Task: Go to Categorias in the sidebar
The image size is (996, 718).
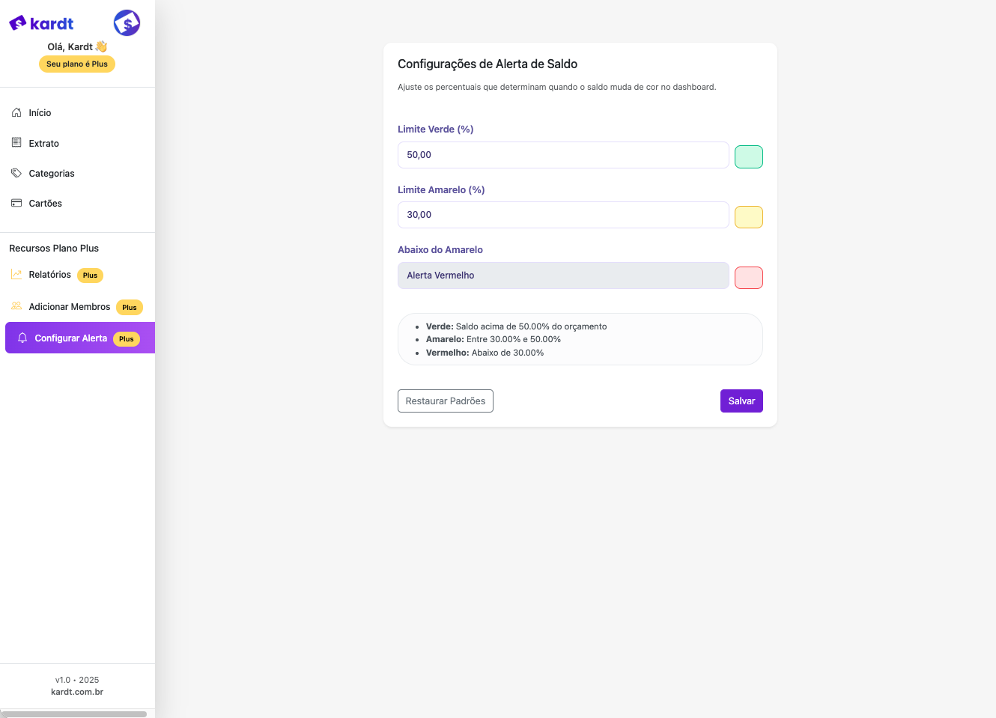Action: pyautogui.click(x=52, y=173)
